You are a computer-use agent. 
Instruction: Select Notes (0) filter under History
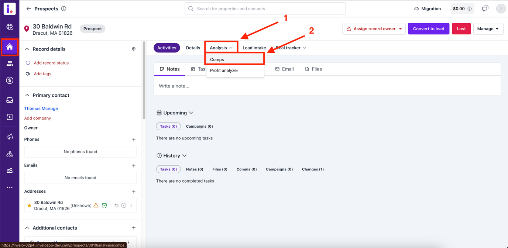(195, 169)
